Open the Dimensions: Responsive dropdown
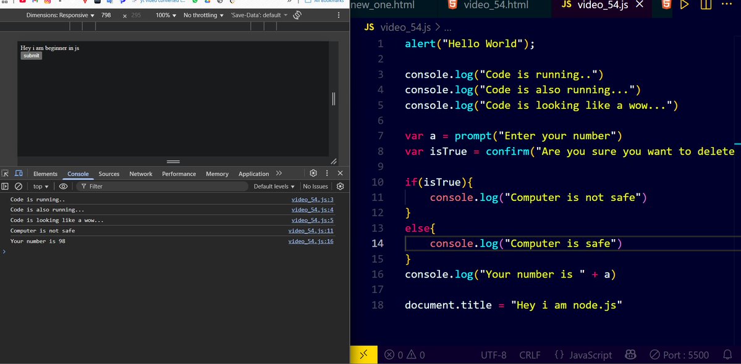This screenshot has width=741, height=364. 60,15
